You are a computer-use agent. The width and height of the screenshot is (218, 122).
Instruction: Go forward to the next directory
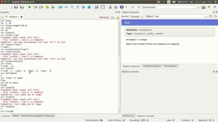coord(139,7)
